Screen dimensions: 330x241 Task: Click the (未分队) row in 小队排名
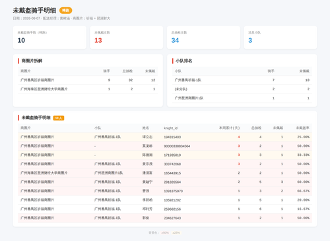[242, 89]
